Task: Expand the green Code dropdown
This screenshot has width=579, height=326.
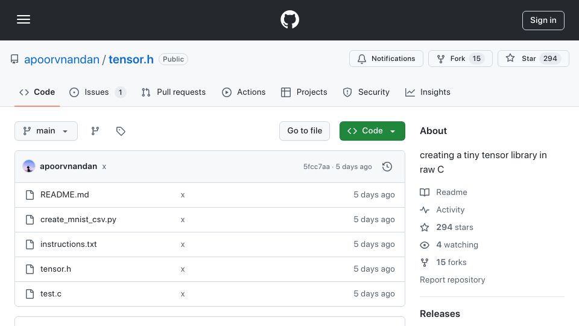Action: click(x=372, y=131)
